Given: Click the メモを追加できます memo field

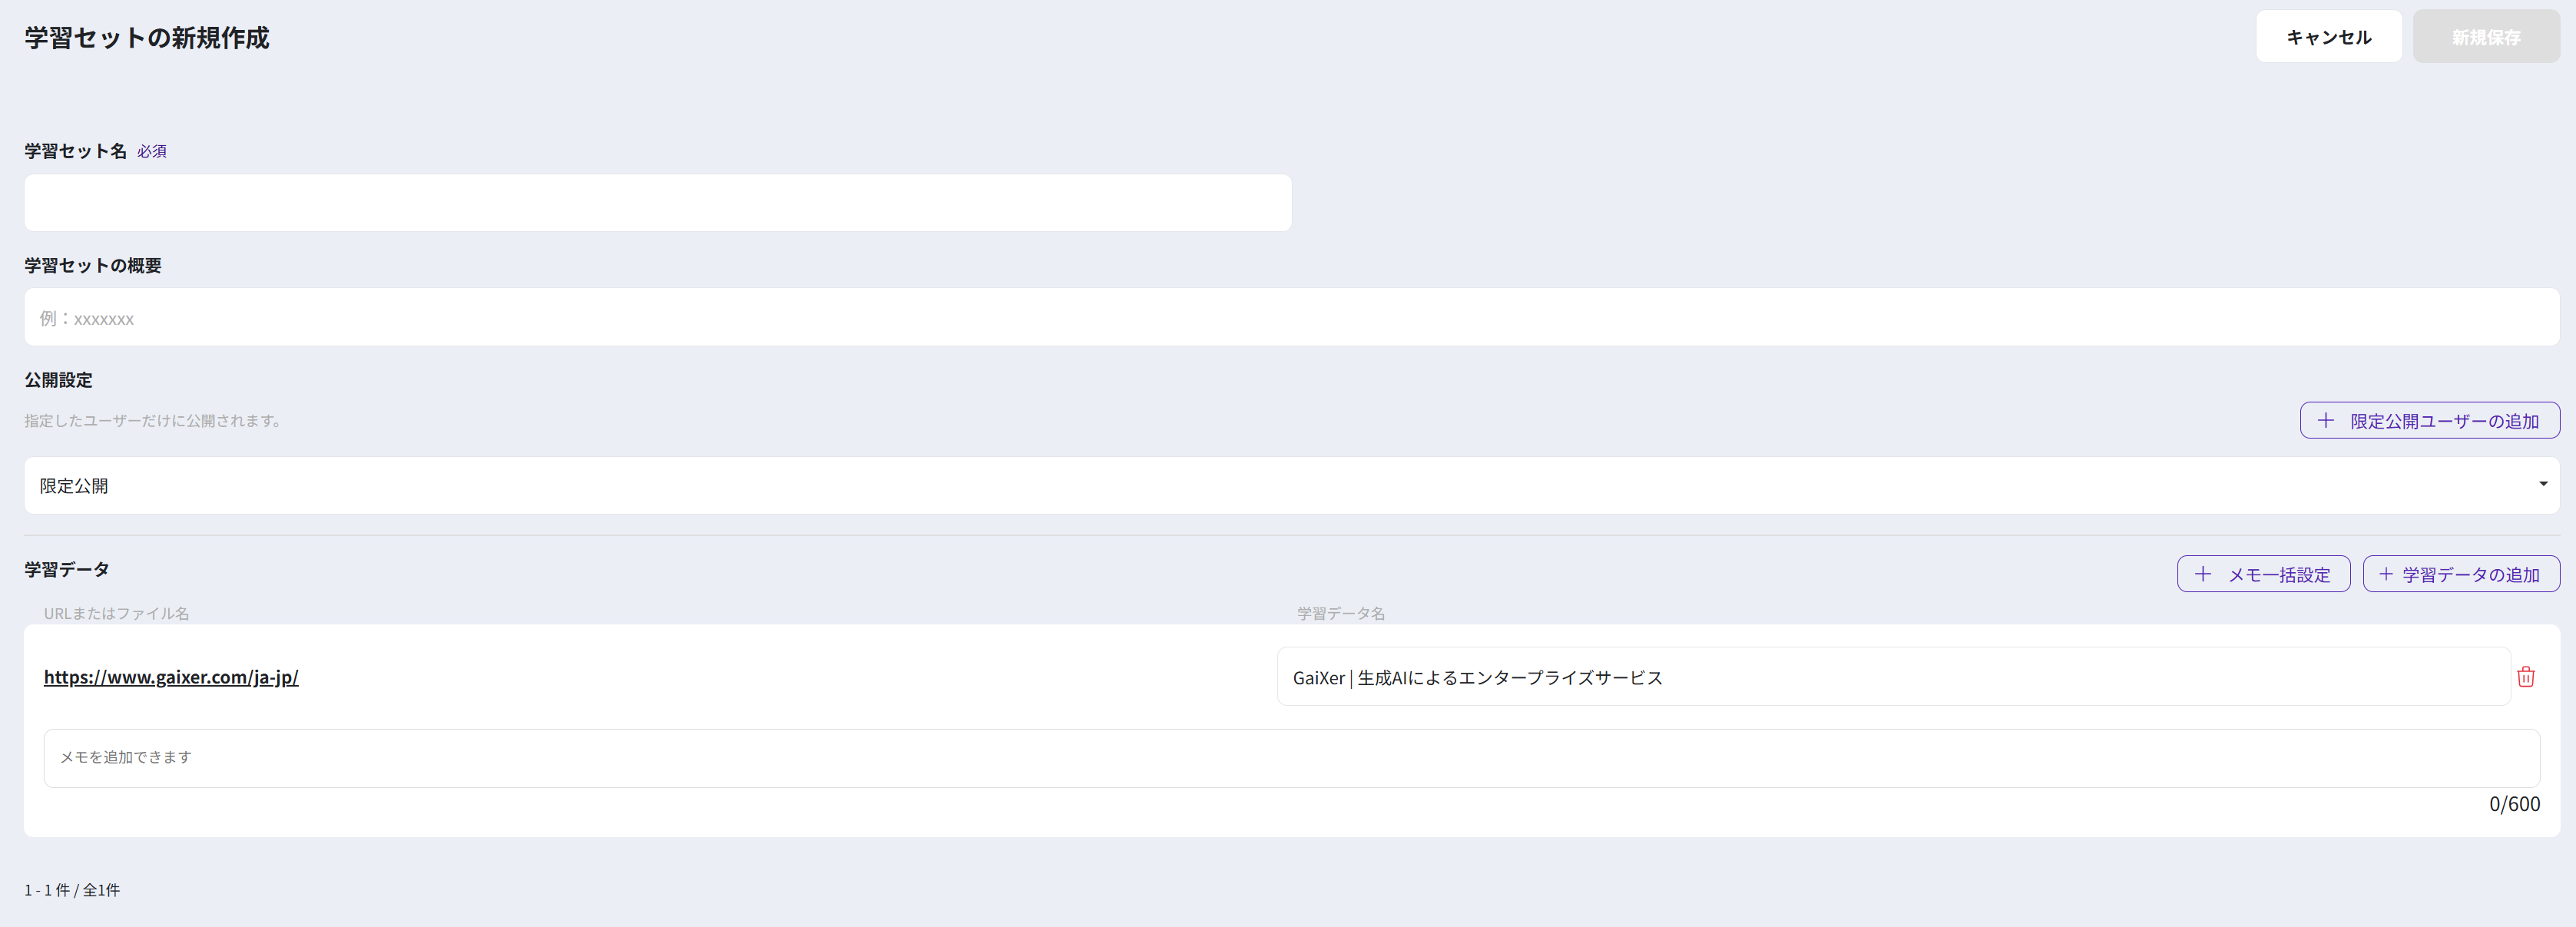Looking at the screenshot, I should tap(1290, 758).
